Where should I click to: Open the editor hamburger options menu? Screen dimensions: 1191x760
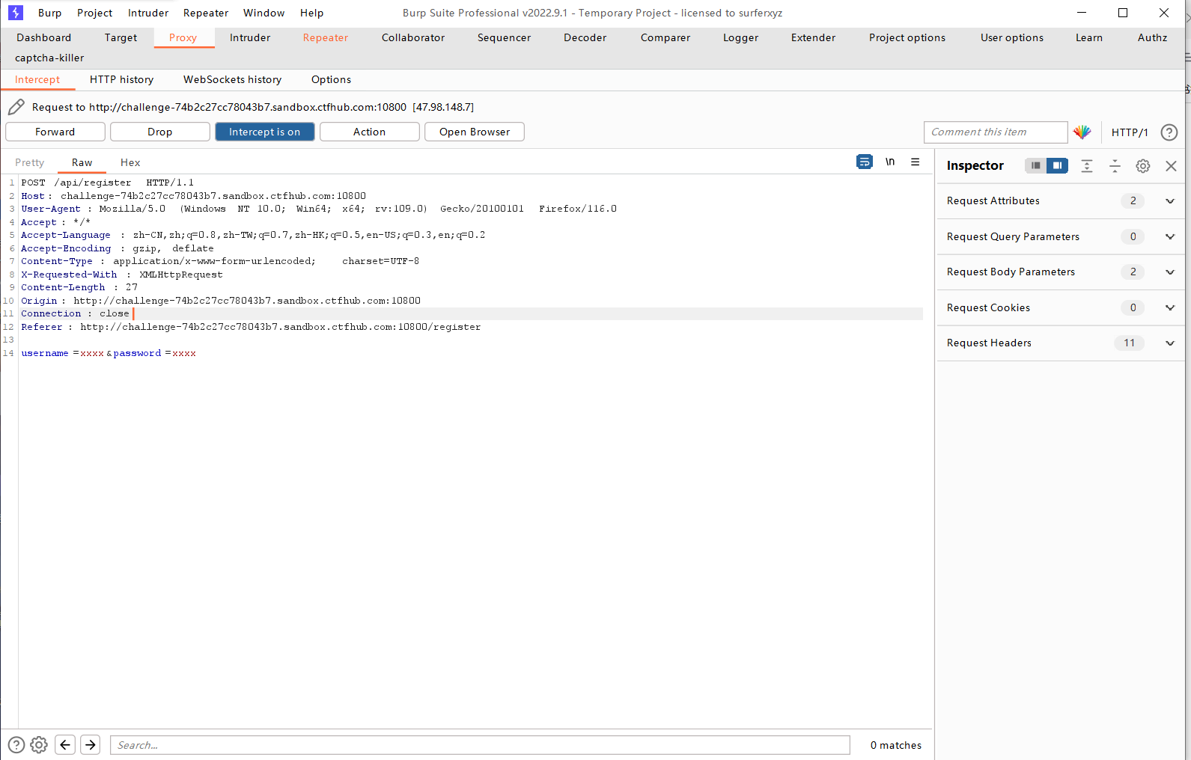point(916,162)
